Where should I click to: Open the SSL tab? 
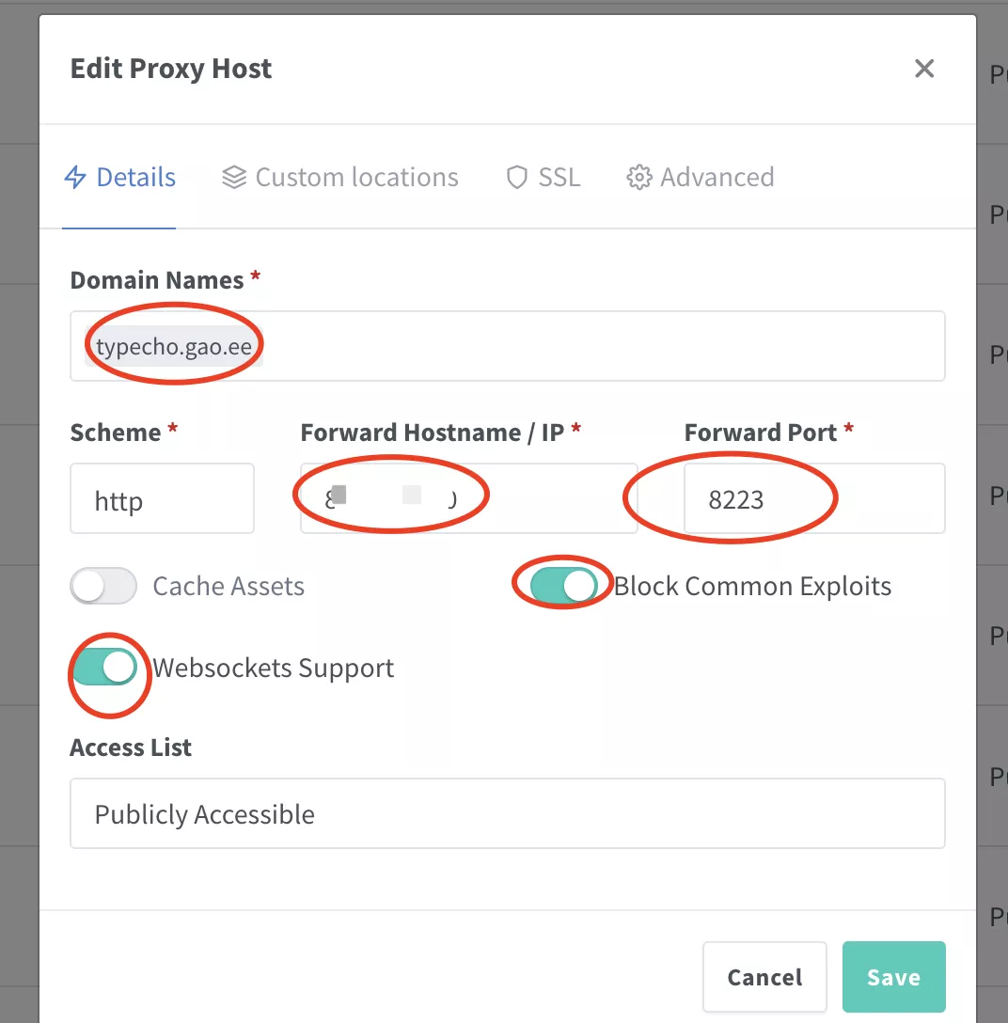coord(559,178)
